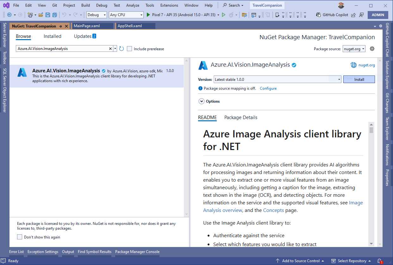Screen dimensions: 393x265
Task: Switch to the AppShell.xaml tab
Action: [x=135, y=26]
